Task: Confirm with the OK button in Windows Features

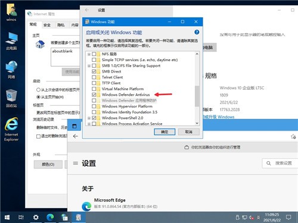Action: [x=164, y=132]
